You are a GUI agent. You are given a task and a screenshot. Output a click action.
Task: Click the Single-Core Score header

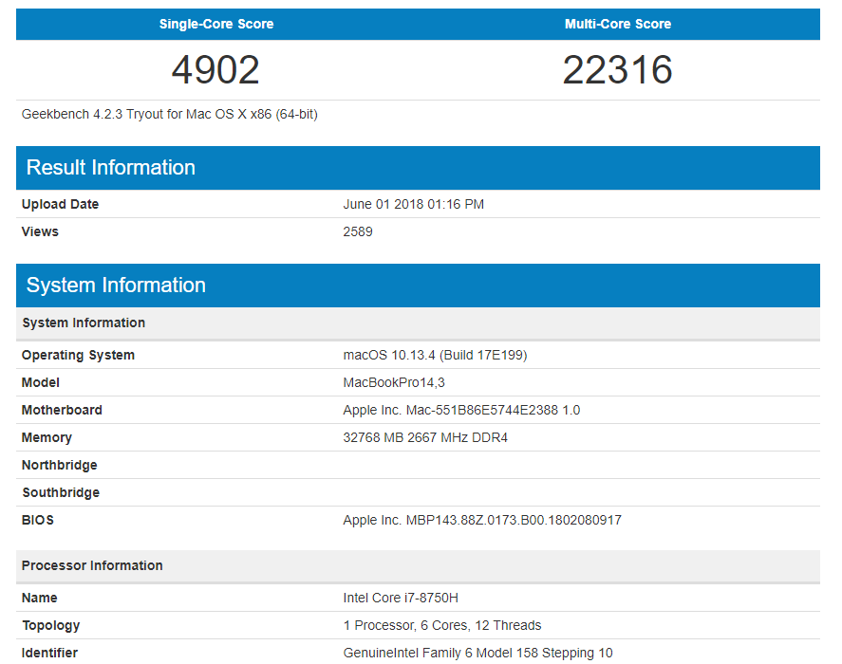pyautogui.click(x=216, y=24)
